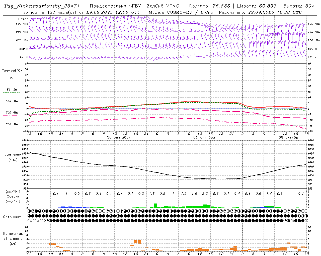Select the 'Предоставлено ФГБУ "ЗапСиб УГМС"' header text
This screenshot has width=321, height=256.
(x=136, y=6)
